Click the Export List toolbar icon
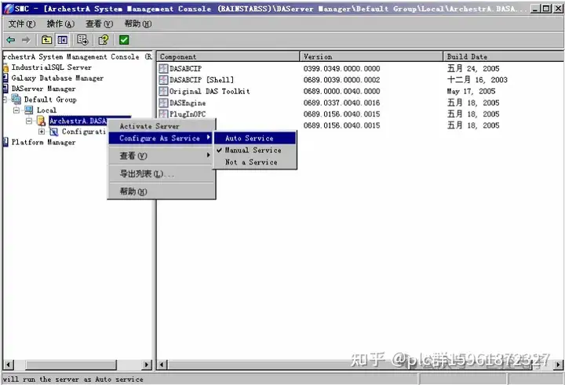The width and height of the screenshot is (565, 385). (82, 40)
